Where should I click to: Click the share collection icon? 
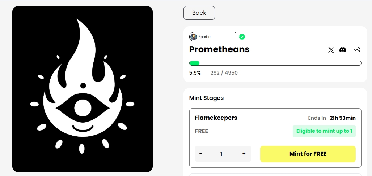[x=357, y=50]
